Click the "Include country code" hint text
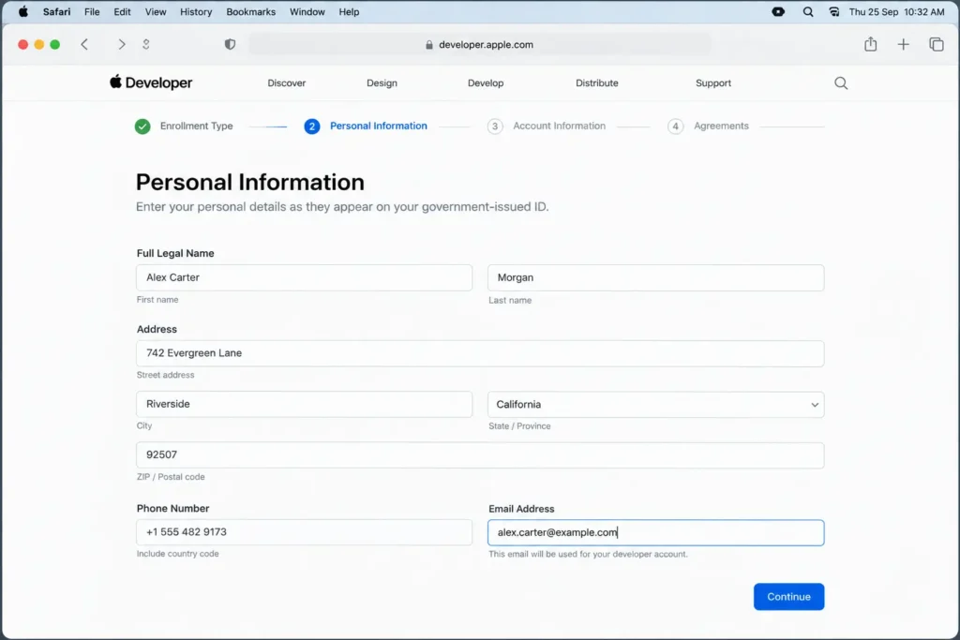Viewport: 960px width, 640px height. 177,554
